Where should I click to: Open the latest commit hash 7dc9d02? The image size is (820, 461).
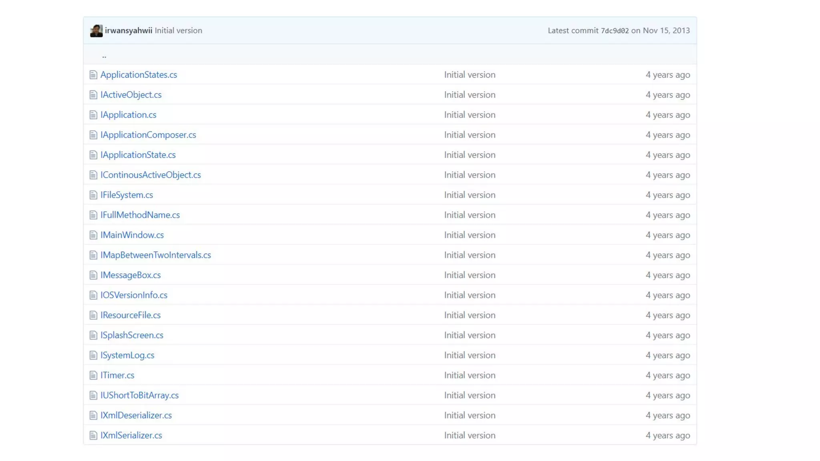[x=615, y=31]
